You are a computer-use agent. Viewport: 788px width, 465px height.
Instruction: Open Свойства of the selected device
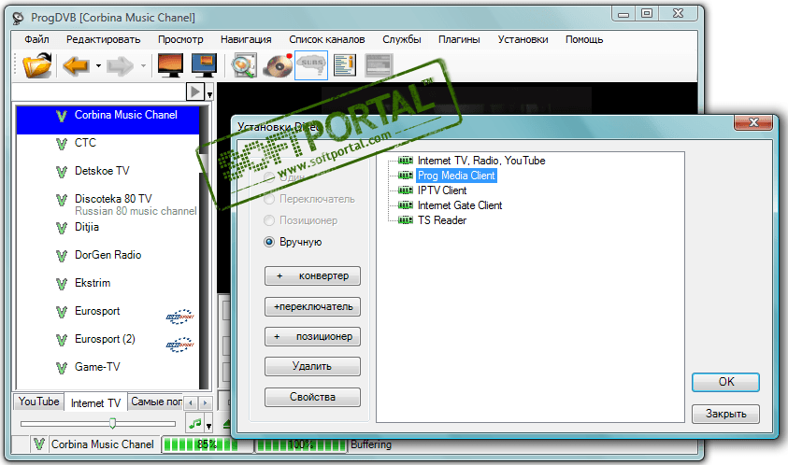tap(312, 397)
